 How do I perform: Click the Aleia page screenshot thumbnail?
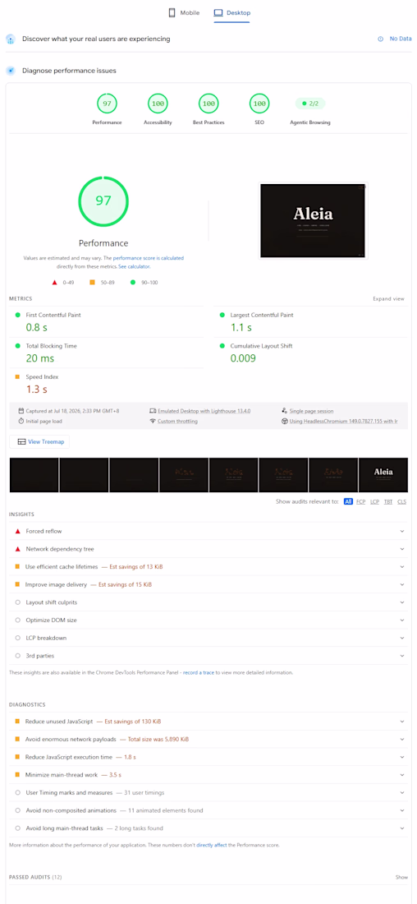click(314, 221)
